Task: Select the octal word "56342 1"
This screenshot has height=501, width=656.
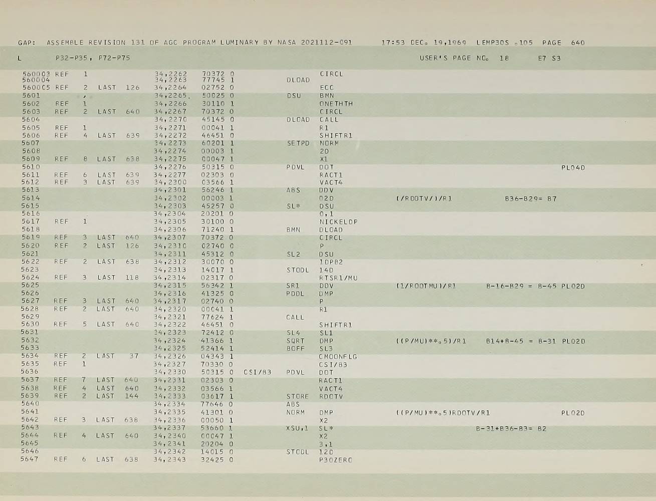Action: tap(217, 286)
